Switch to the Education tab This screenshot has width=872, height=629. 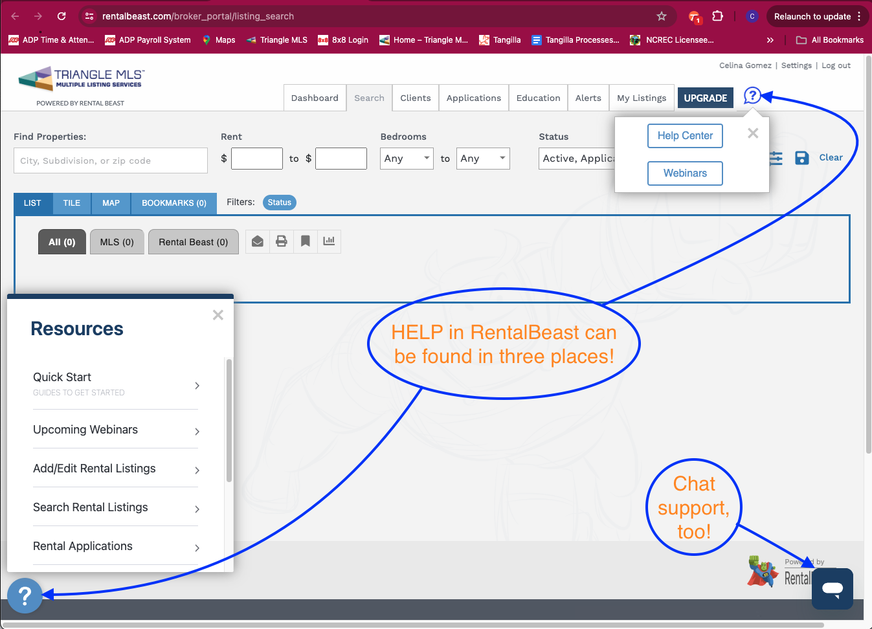[x=539, y=98]
